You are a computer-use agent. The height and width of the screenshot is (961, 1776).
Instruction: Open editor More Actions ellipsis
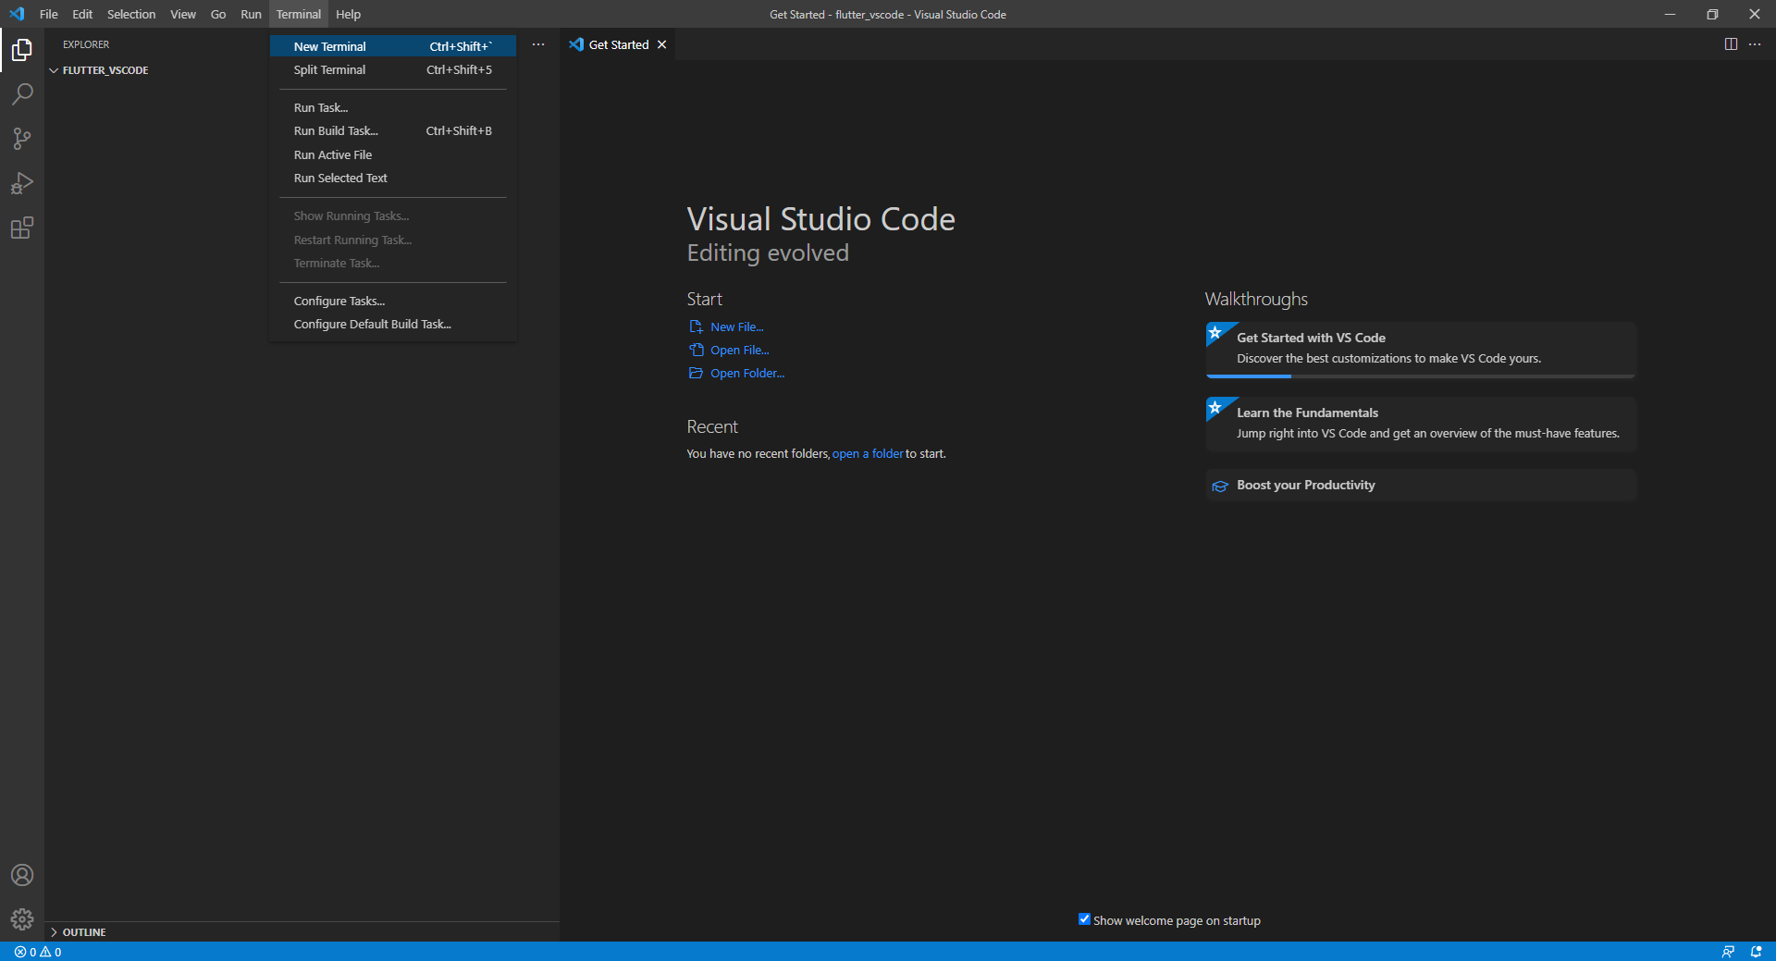[x=1755, y=44]
